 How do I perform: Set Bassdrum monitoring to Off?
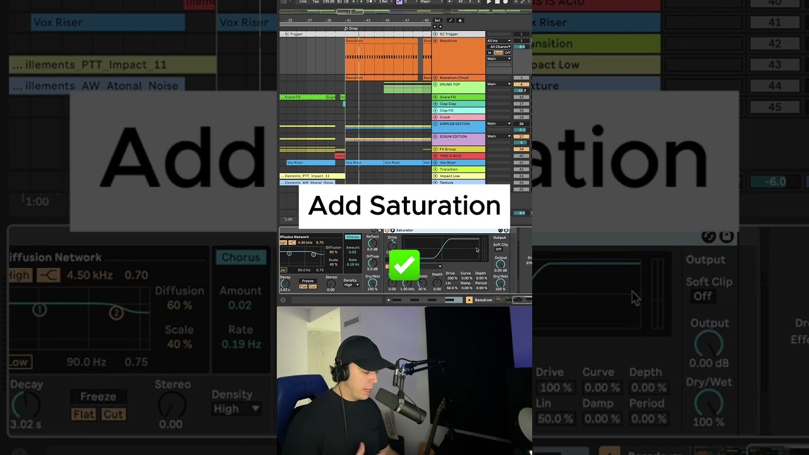point(508,52)
